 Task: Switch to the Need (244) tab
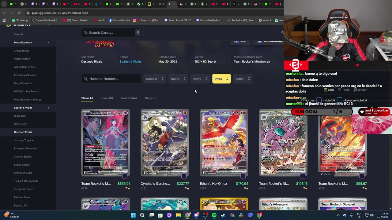129,98
